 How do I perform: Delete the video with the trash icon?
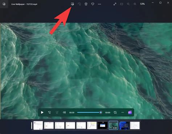pos(86,4)
